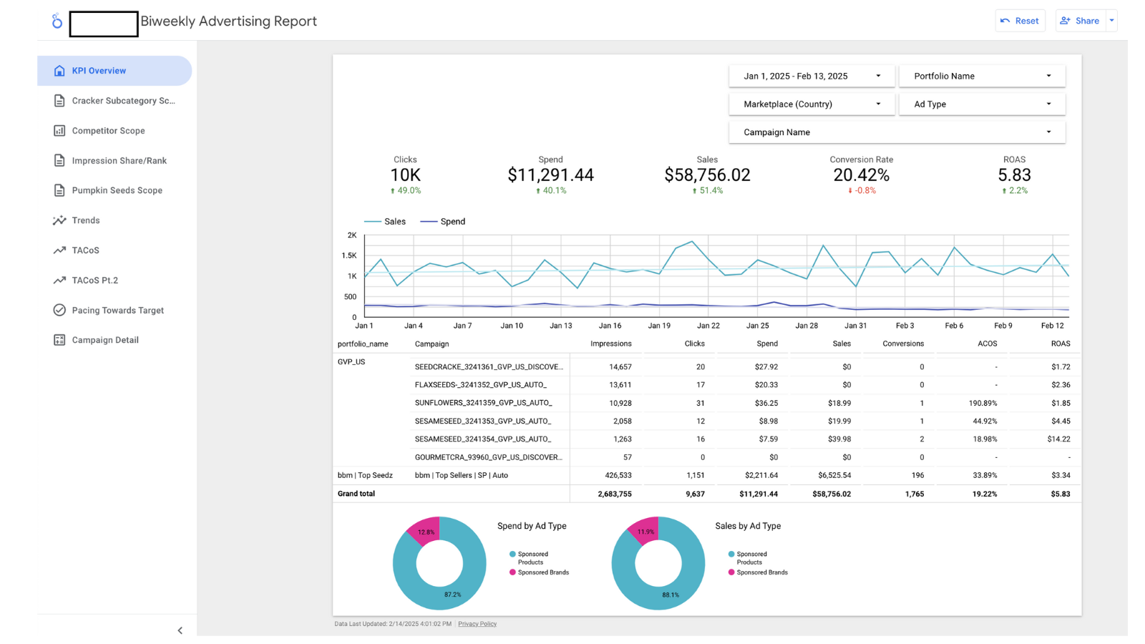Collapse the left sidebar with the chevron
The width and height of the screenshot is (1145, 644).
tap(180, 630)
